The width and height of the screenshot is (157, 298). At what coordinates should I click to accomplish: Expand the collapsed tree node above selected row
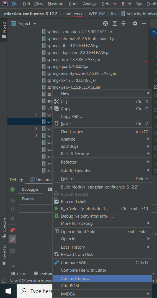pos(36,114)
